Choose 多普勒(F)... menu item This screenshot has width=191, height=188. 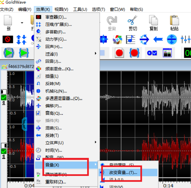click(x=67, y=32)
